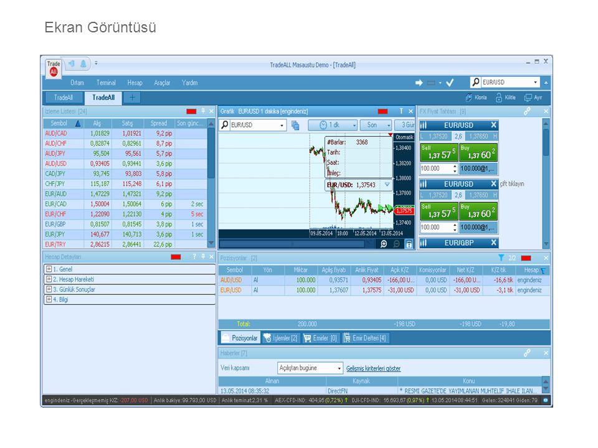Screen dimensions: 598x448
Task: Click the filter icon on the Hesap column
Action: point(543,271)
